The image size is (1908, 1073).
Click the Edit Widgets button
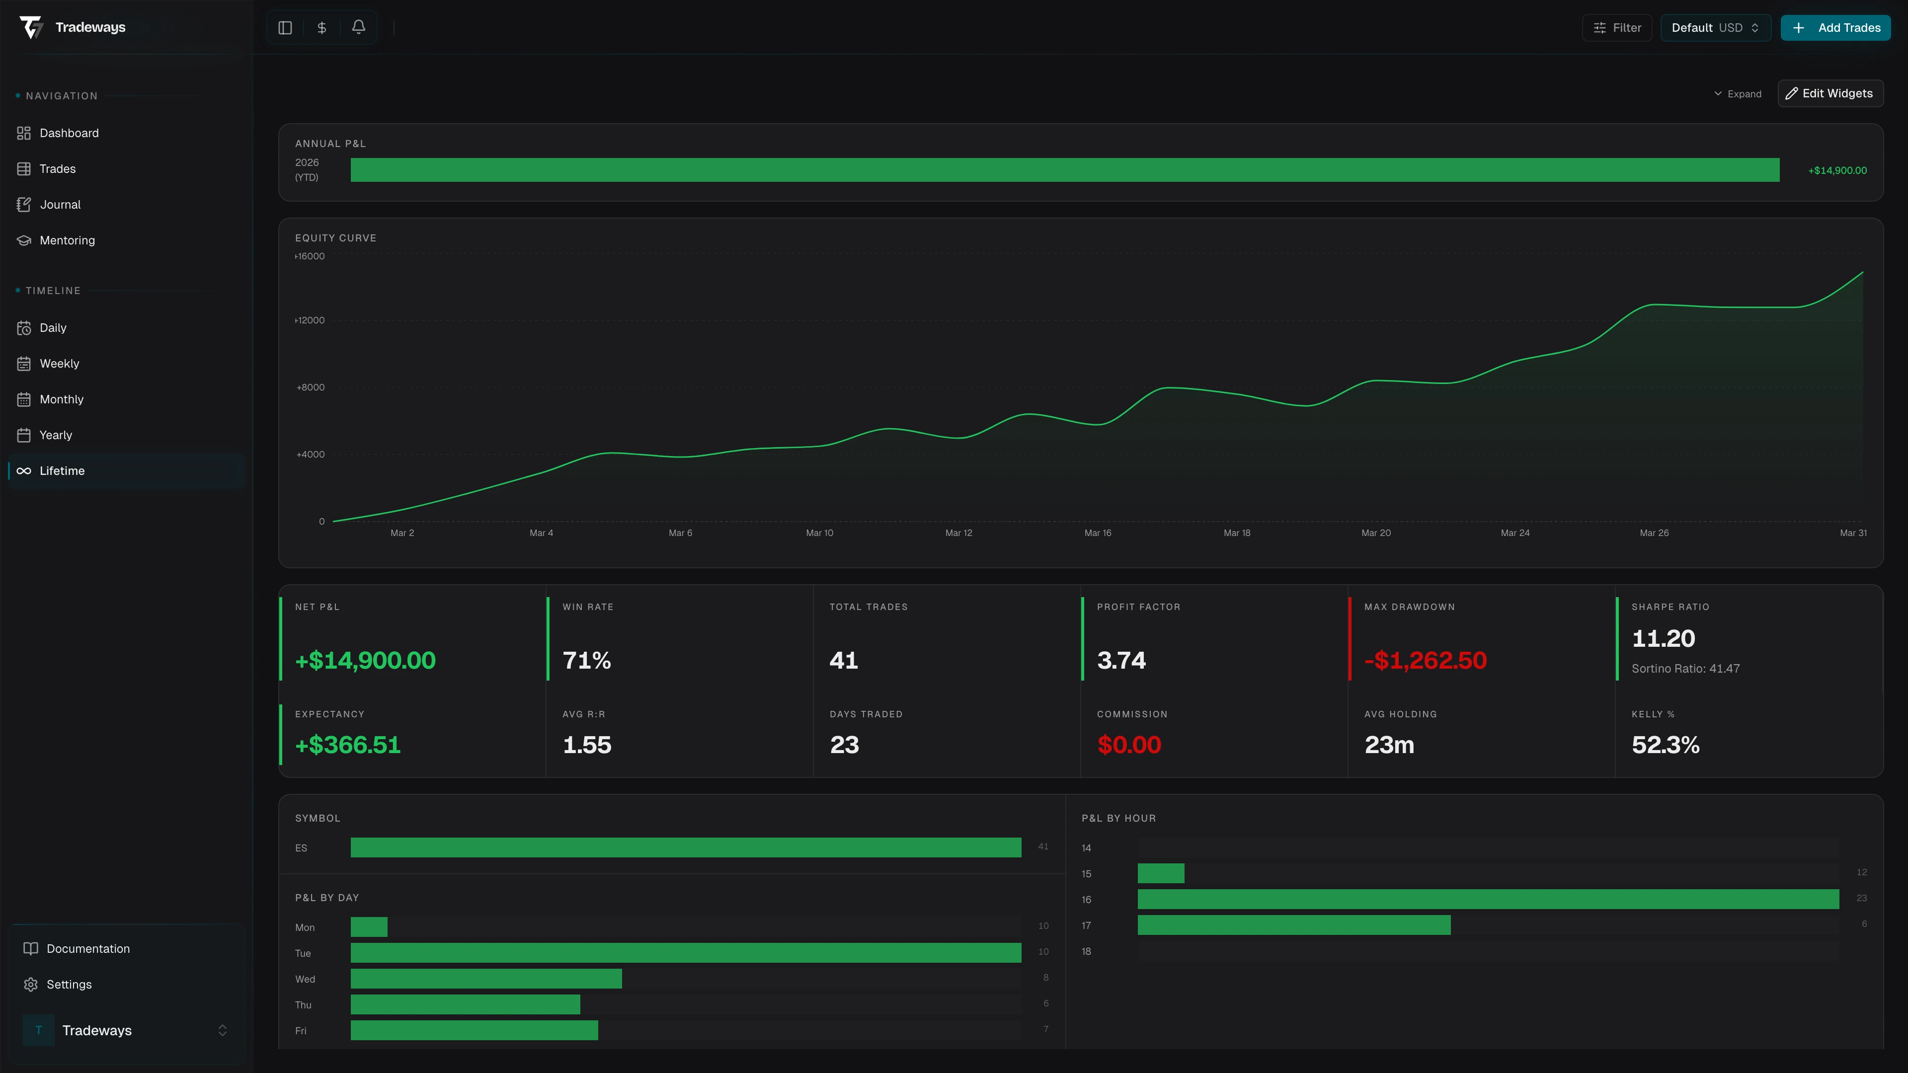pyautogui.click(x=1829, y=93)
